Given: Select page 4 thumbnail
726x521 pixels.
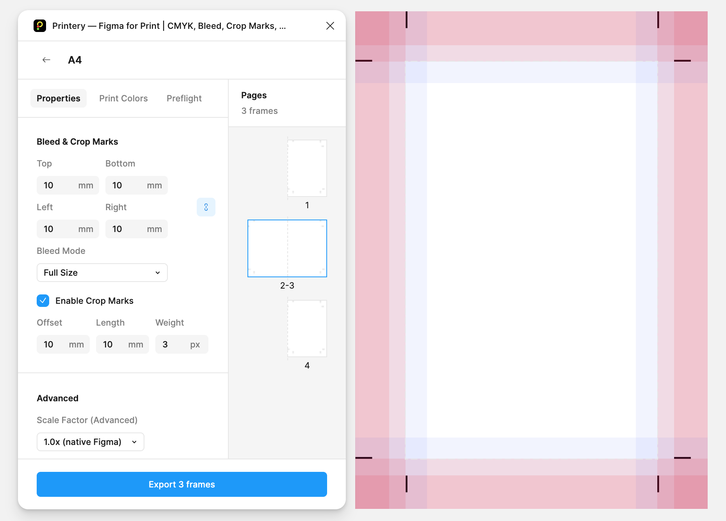Looking at the screenshot, I should click(x=307, y=328).
